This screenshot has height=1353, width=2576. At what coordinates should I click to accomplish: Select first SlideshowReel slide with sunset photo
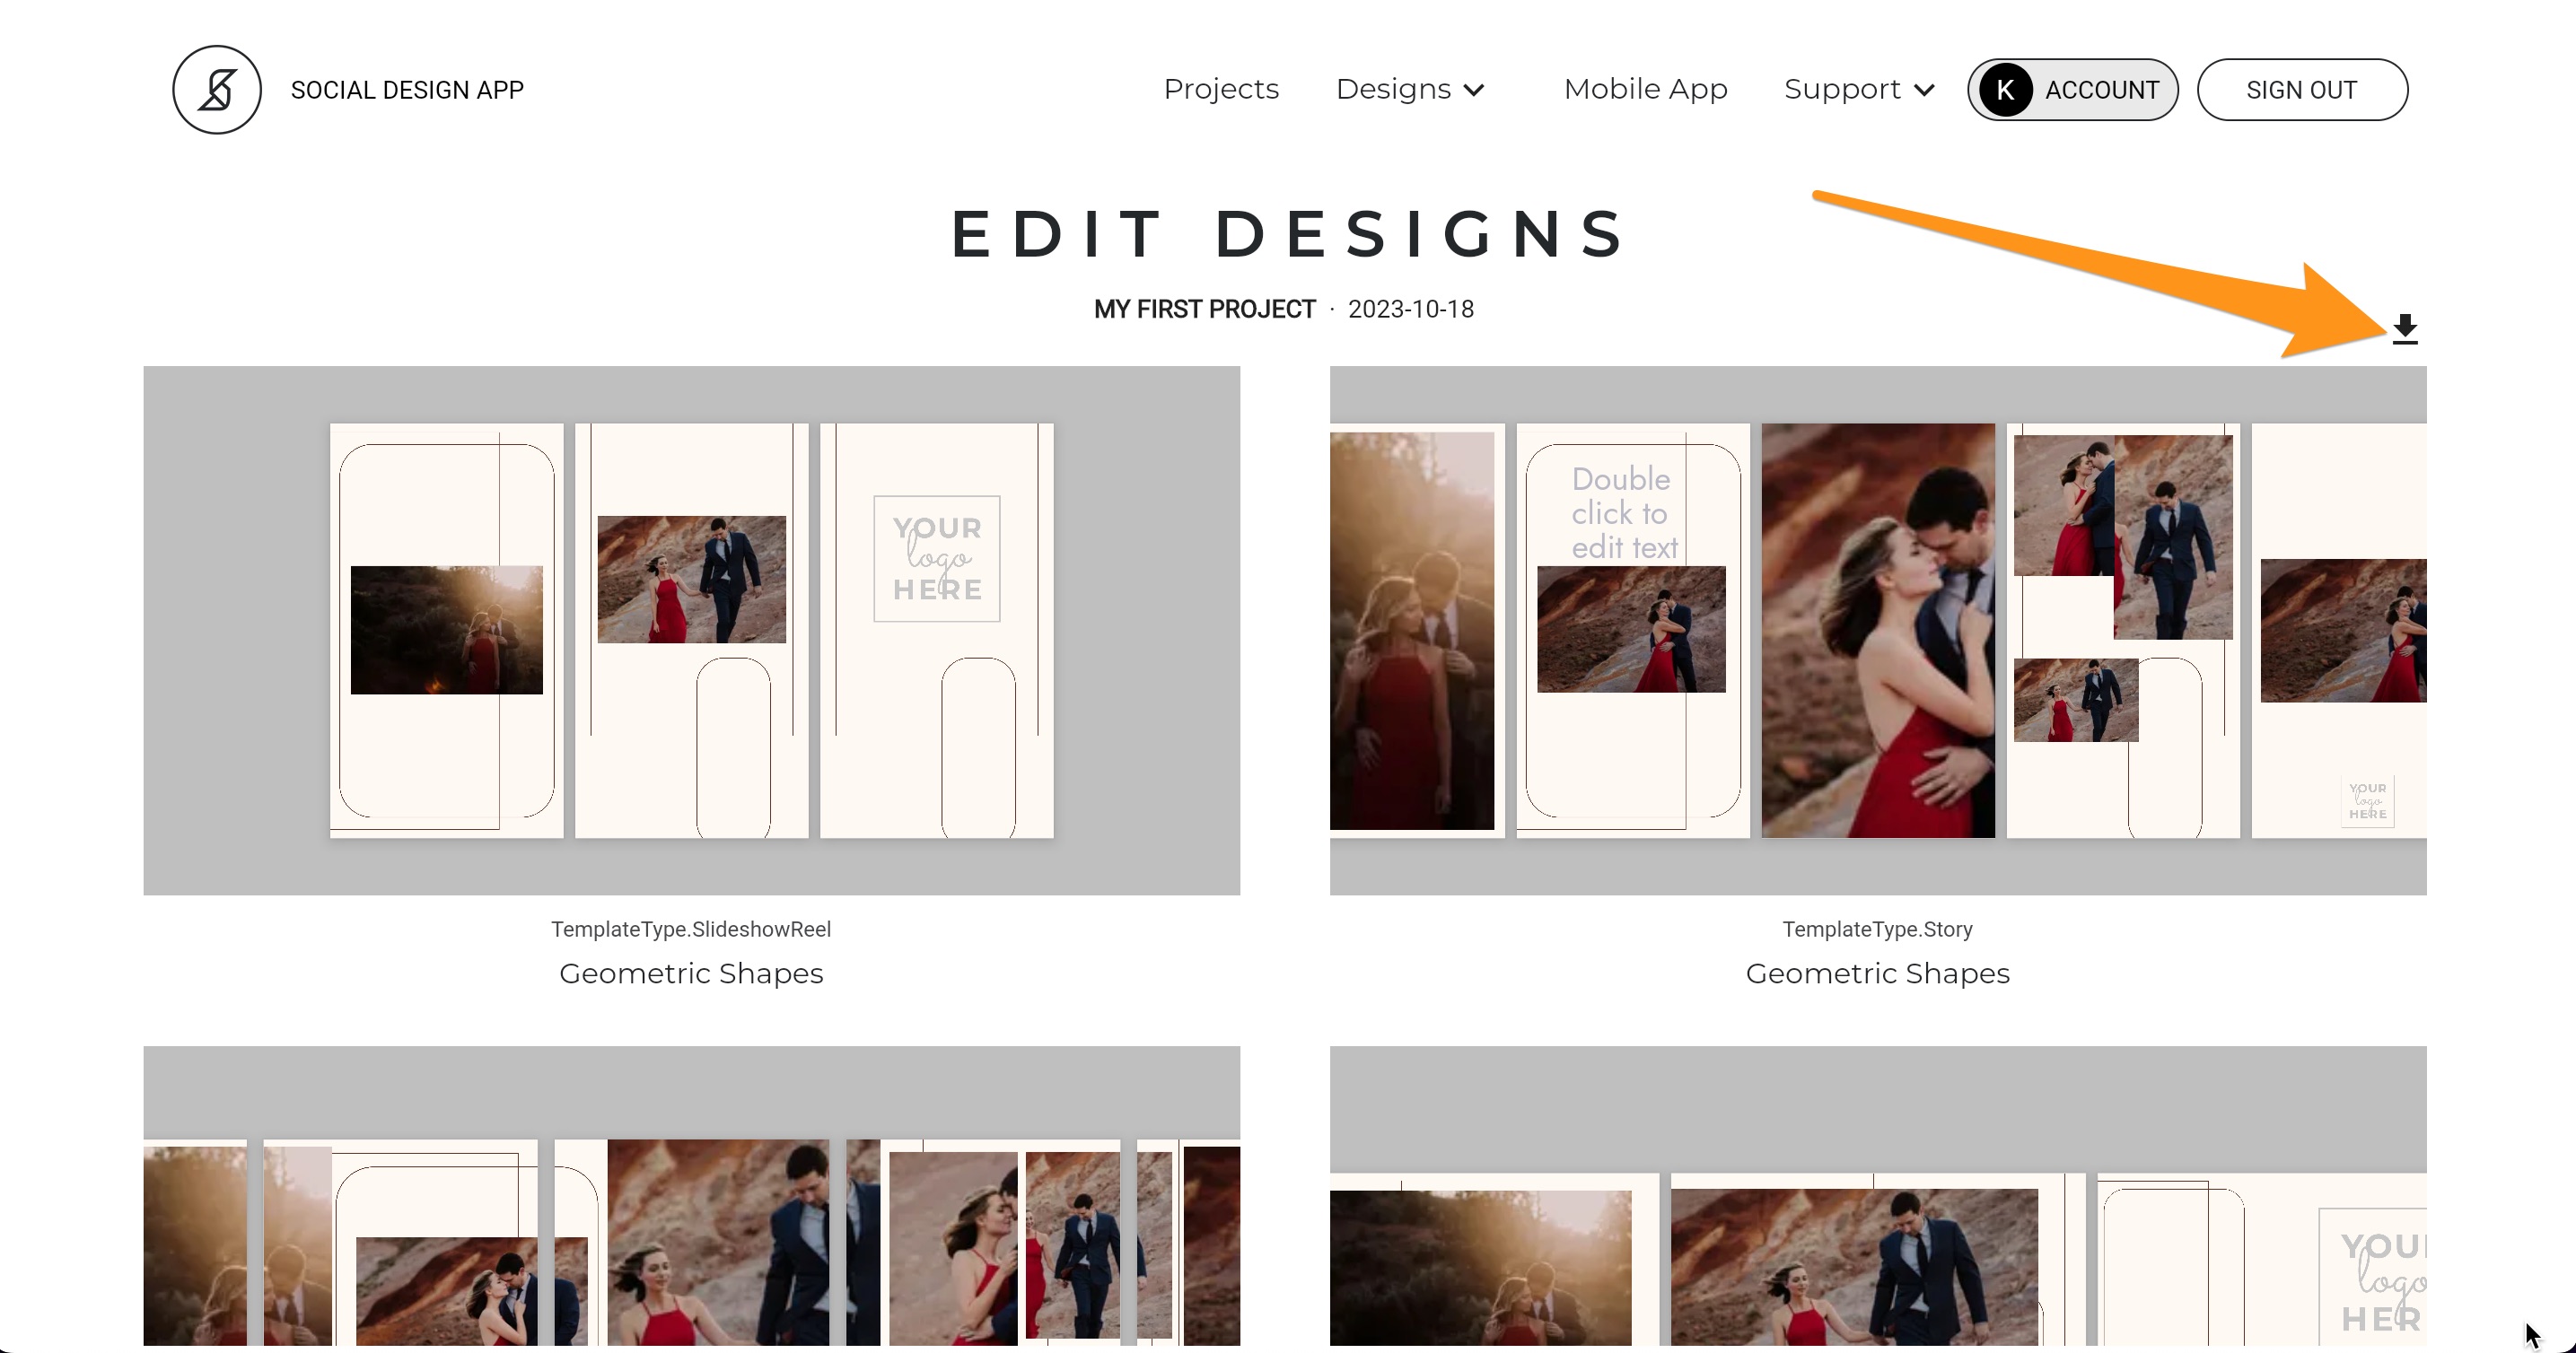coord(446,630)
